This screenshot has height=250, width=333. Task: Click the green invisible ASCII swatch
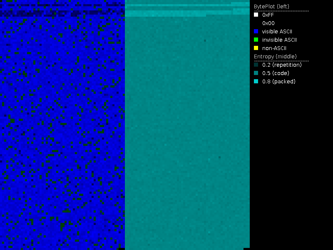(x=256, y=40)
